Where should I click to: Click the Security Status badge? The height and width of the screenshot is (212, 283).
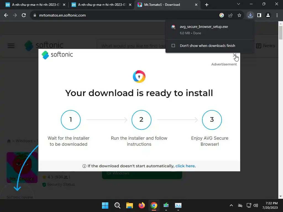59,184
